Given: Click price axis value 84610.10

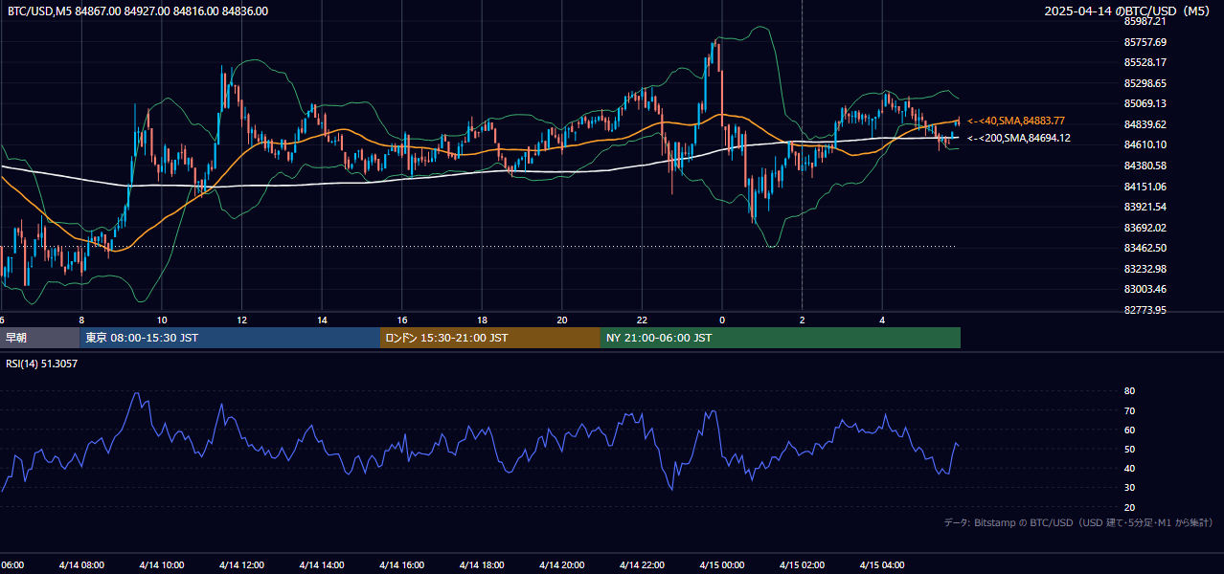Looking at the screenshot, I should [x=1145, y=144].
